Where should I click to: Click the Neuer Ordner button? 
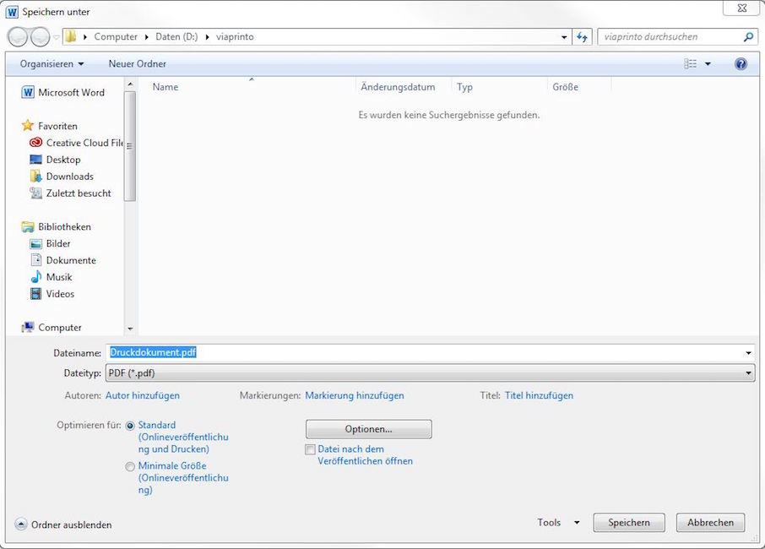(137, 64)
